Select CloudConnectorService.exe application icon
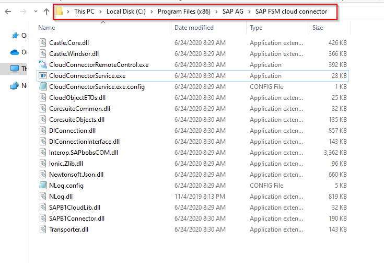 [x=43, y=75]
